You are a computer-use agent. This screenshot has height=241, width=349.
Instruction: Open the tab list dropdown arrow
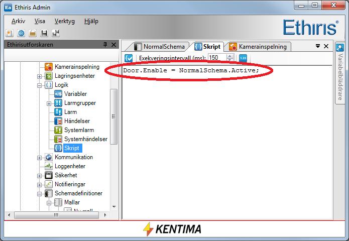[318, 46]
